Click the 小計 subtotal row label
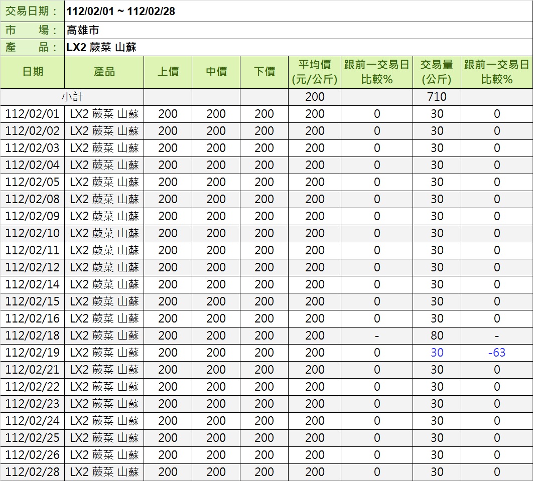This screenshot has height=481, width=533. pyautogui.click(x=72, y=97)
